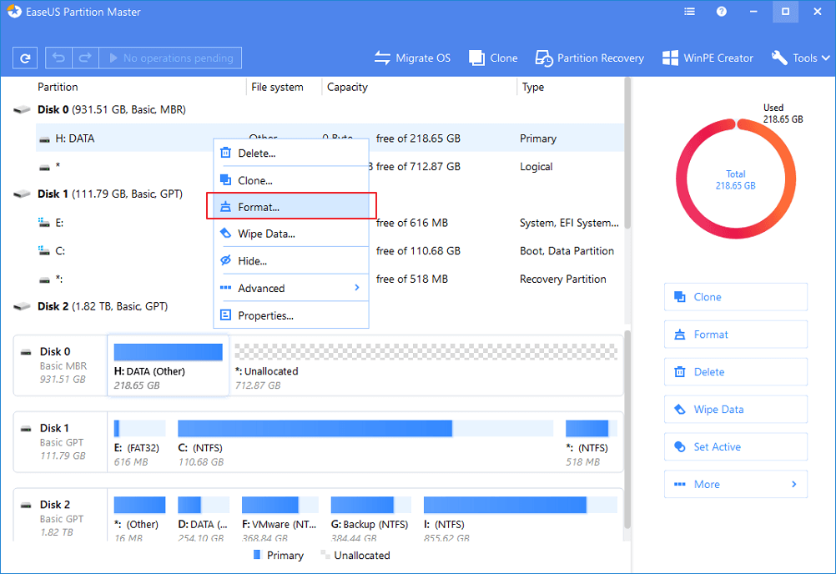Image resolution: width=836 pixels, height=574 pixels.
Task: Select the Logical unallocated row under Disk 0
Action: pos(330,166)
